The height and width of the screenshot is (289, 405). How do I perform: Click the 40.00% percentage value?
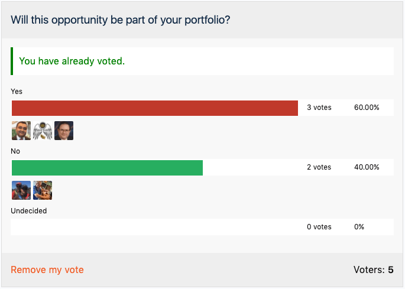pyautogui.click(x=367, y=167)
